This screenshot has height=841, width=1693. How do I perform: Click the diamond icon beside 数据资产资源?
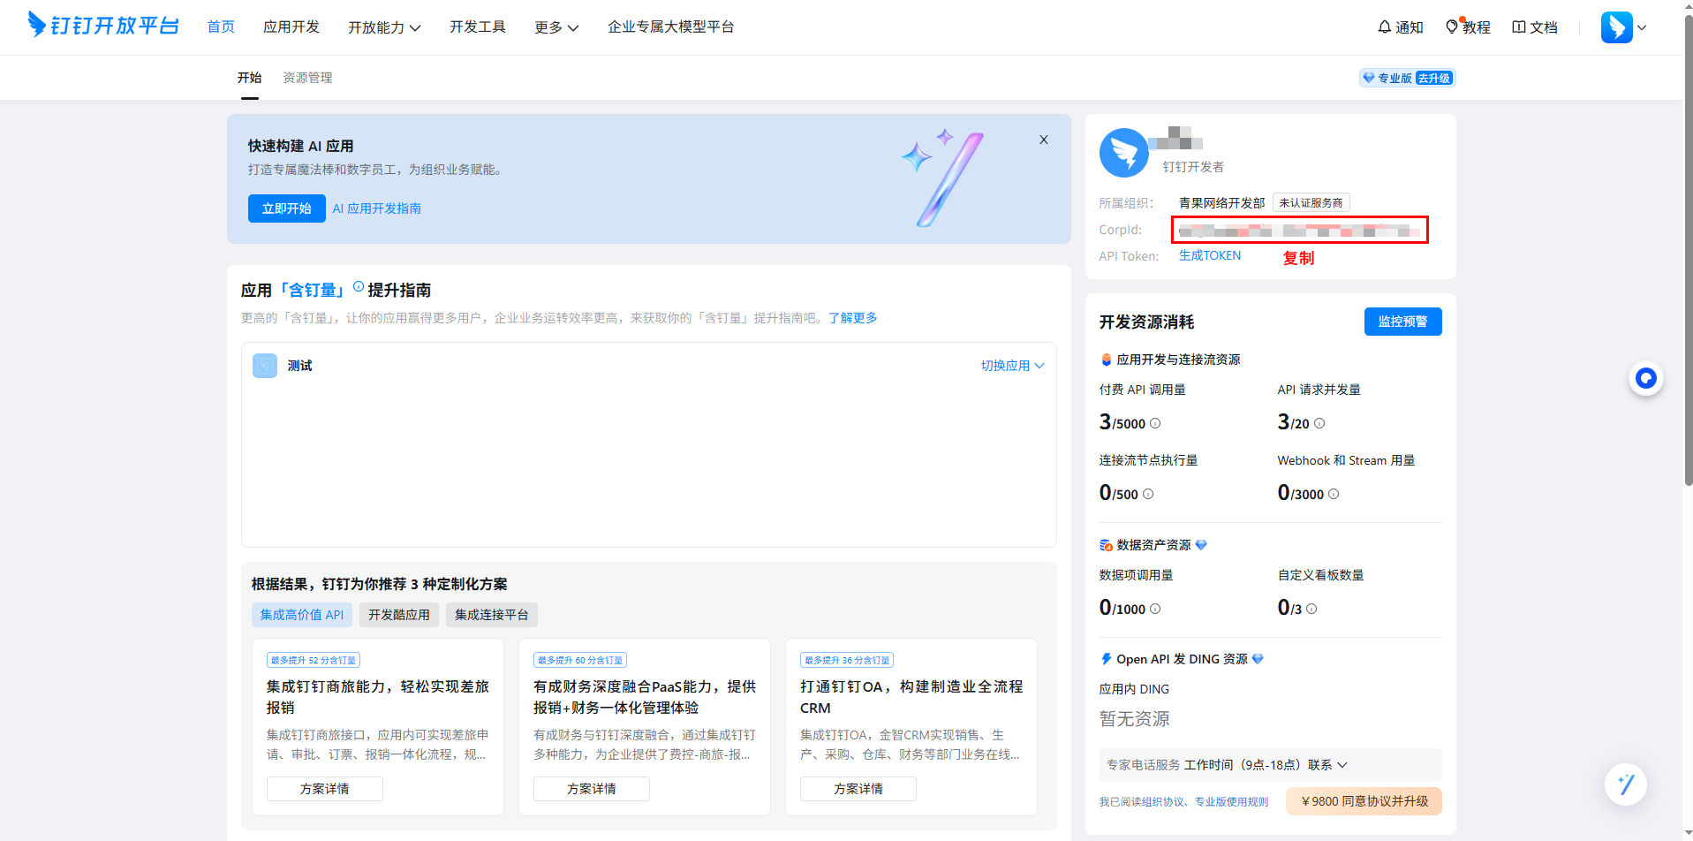pos(1201,545)
